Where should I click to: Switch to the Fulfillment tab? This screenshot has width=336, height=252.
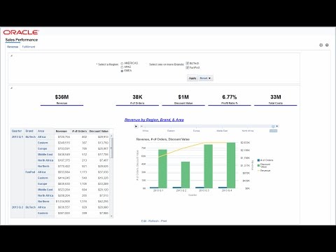(x=29, y=47)
